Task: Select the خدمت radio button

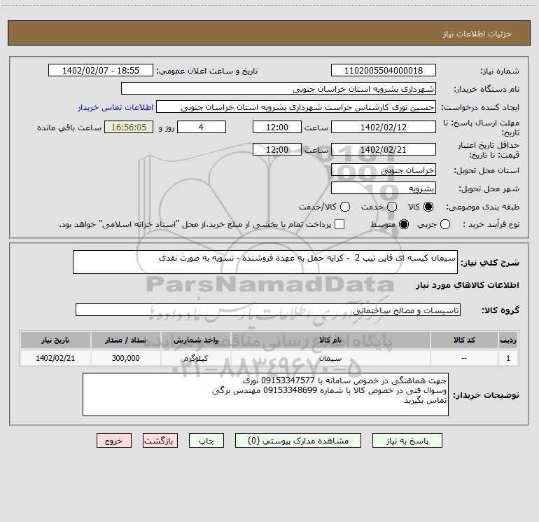Action: [x=392, y=207]
